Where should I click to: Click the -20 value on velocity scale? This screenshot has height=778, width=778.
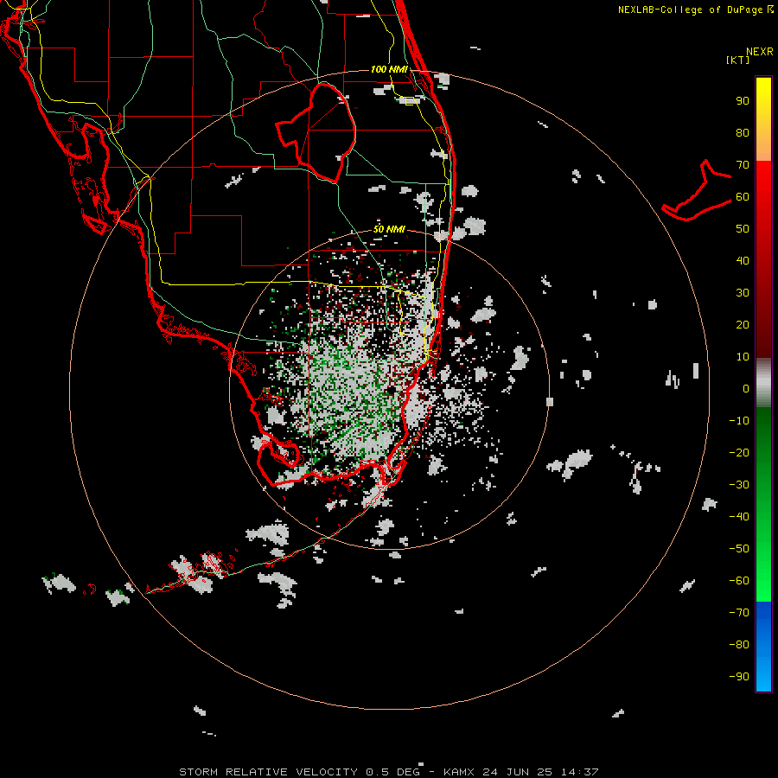(739, 453)
